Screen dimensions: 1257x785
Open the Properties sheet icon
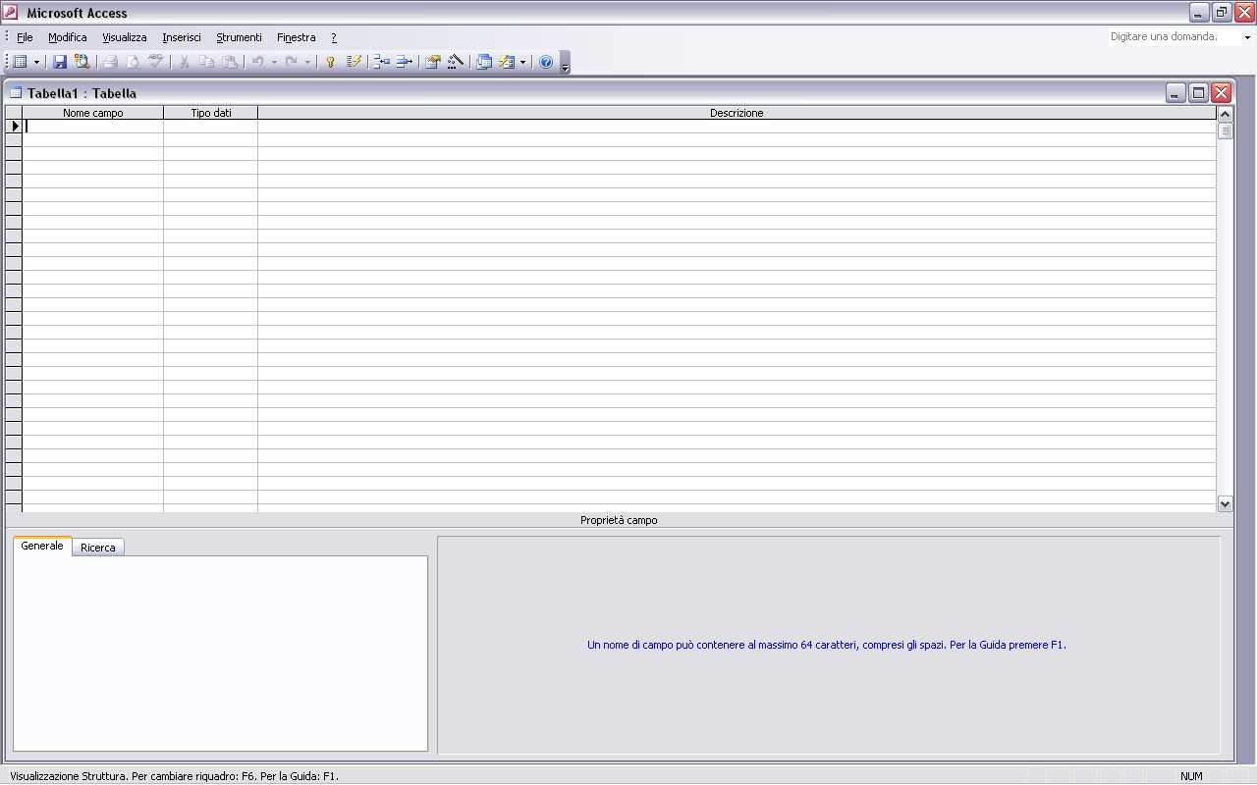point(432,62)
